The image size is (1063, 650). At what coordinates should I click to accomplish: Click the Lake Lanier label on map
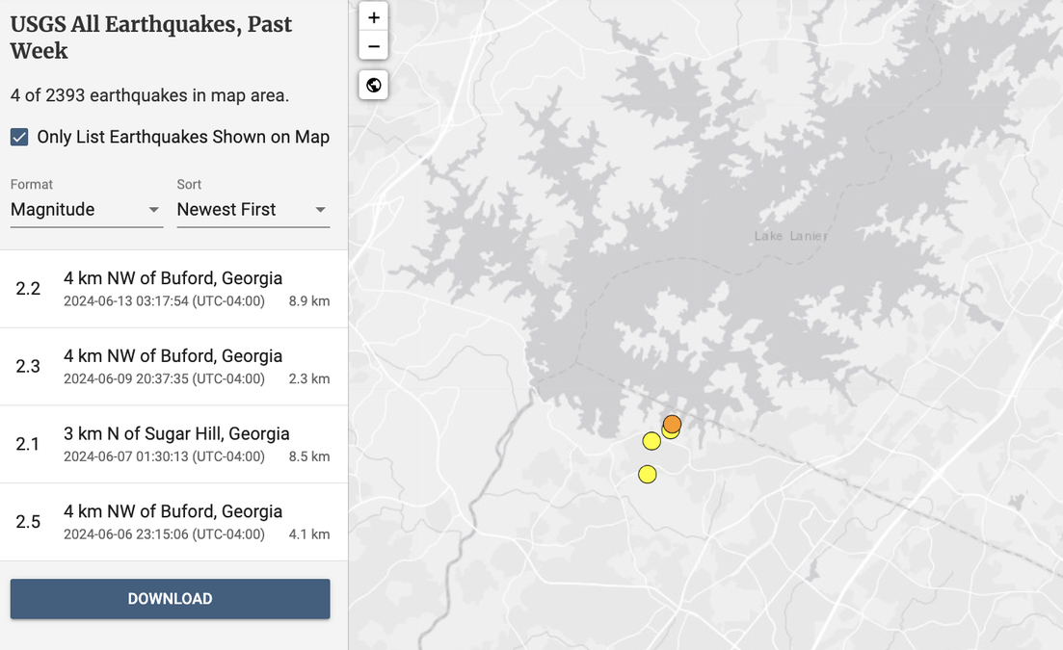point(791,236)
